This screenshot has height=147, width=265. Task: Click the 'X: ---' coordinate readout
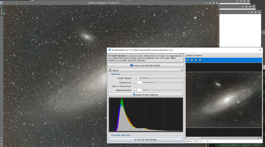202,141
